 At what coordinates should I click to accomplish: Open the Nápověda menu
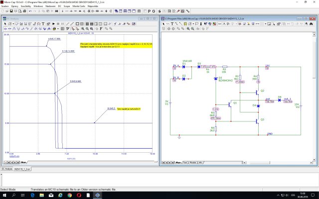tap(93, 6)
